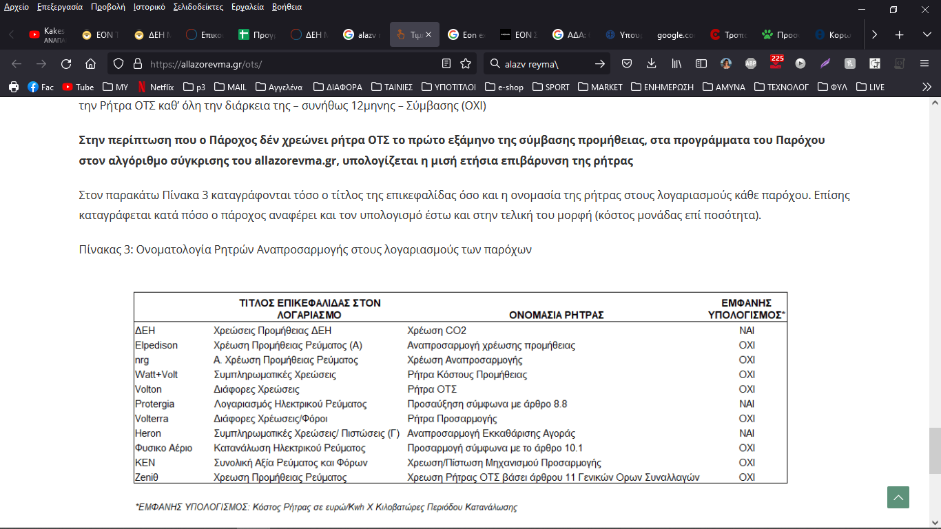Open the Netflix bookmark
The image size is (941, 529).
[x=155, y=87]
